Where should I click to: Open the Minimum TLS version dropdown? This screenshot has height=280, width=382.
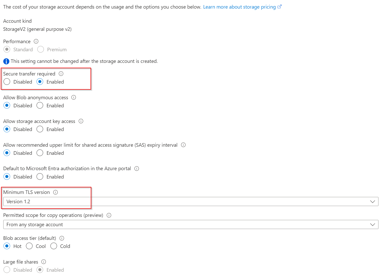click(x=191, y=201)
